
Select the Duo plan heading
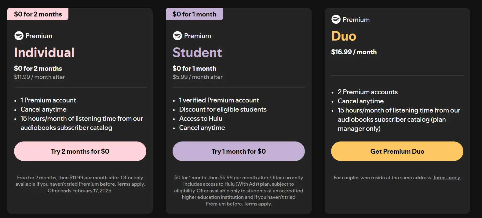point(344,36)
